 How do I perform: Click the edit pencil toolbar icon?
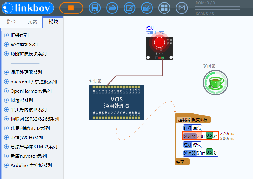point(130,8)
